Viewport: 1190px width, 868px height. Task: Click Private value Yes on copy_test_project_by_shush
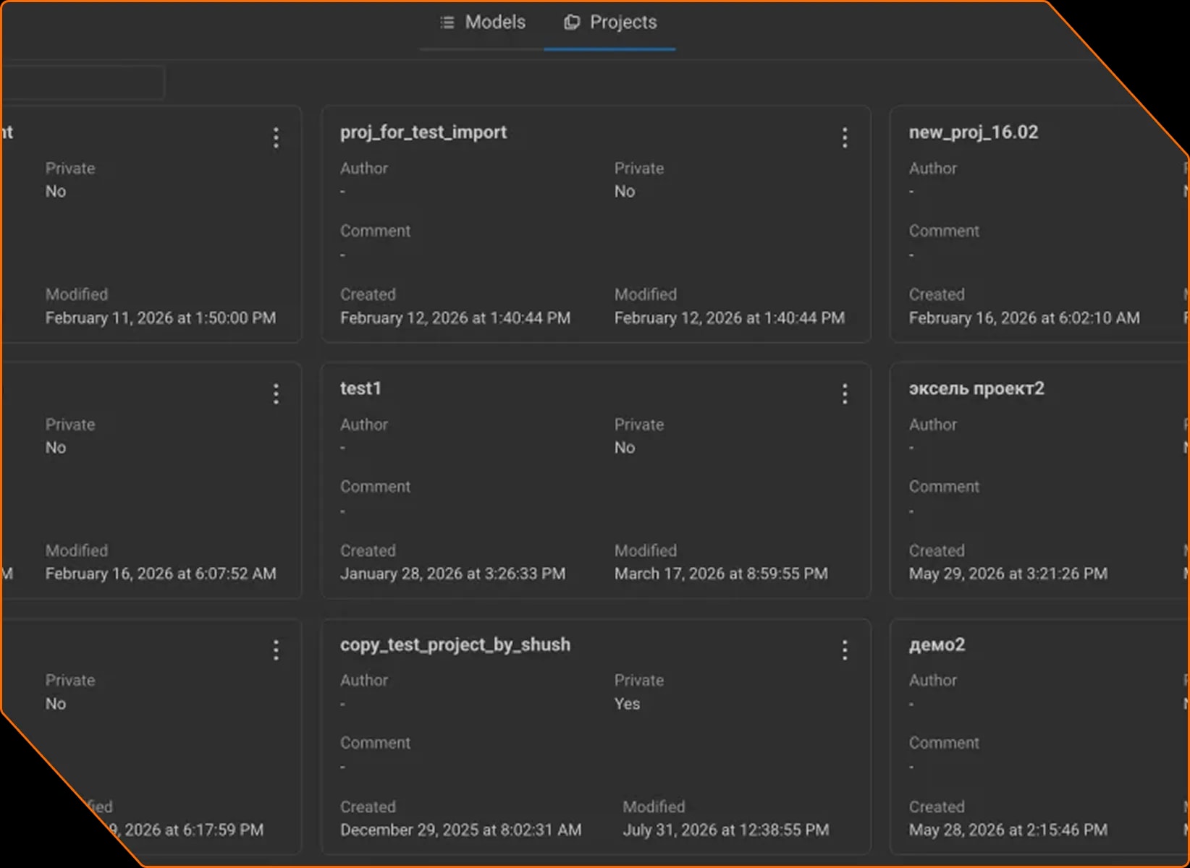(627, 704)
